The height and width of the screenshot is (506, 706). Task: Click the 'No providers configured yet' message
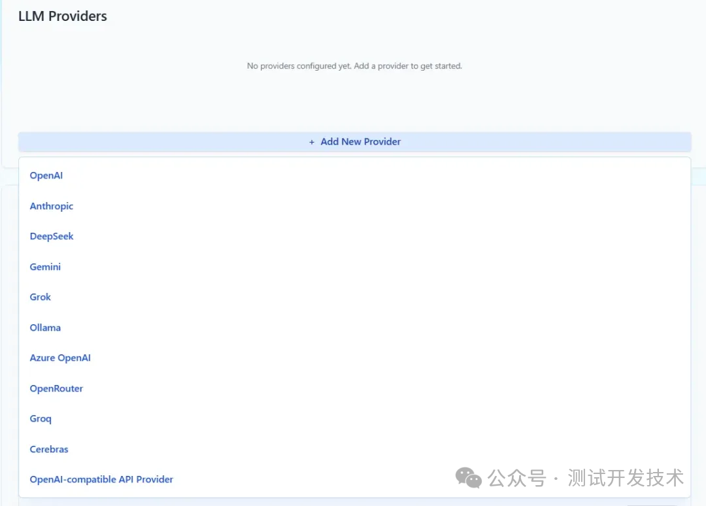click(x=354, y=66)
